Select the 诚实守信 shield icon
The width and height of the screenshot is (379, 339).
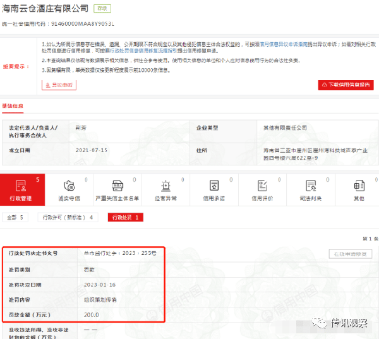tap(69, 187)
